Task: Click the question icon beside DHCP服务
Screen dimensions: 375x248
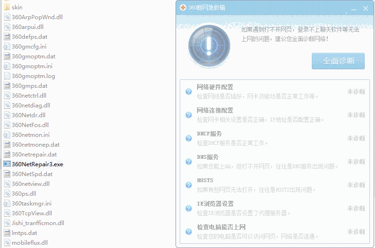Action: click(x=189, y=138)
